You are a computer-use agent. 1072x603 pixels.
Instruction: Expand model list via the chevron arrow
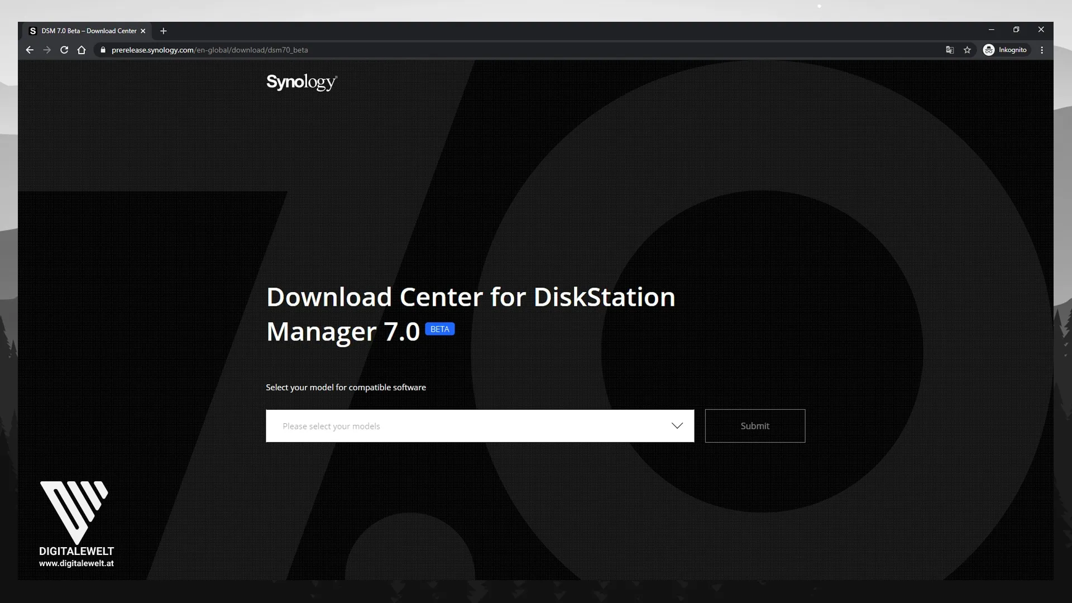coord(677,426)
